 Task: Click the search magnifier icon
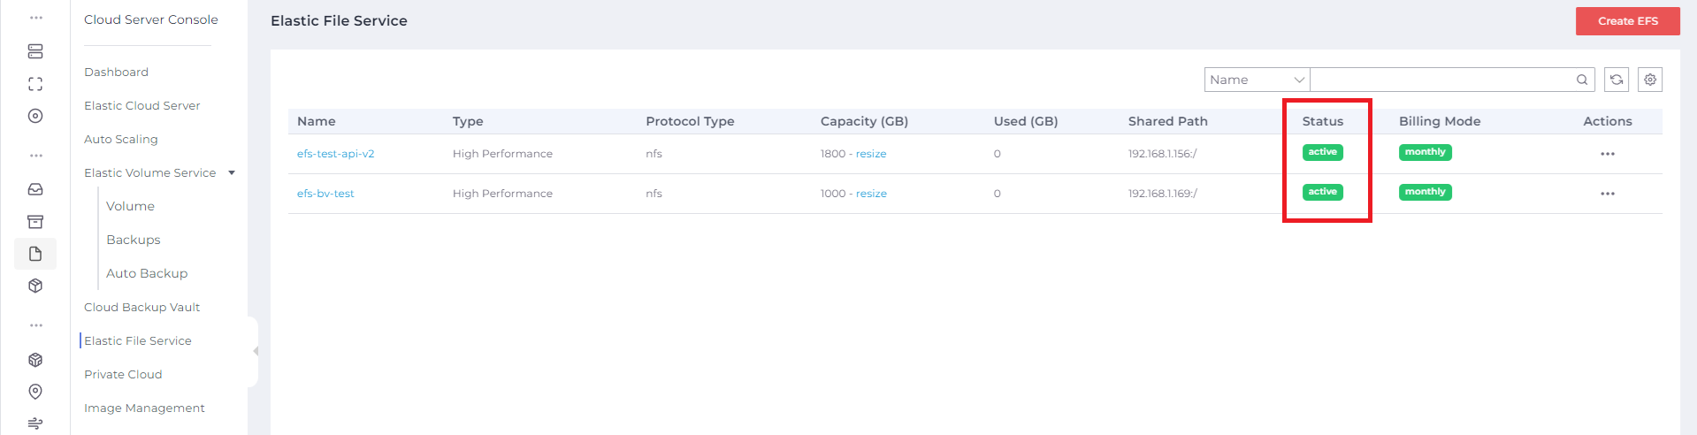point(1582,80)
